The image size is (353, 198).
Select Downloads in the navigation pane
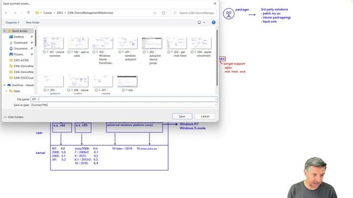click(x=20, y=43)
